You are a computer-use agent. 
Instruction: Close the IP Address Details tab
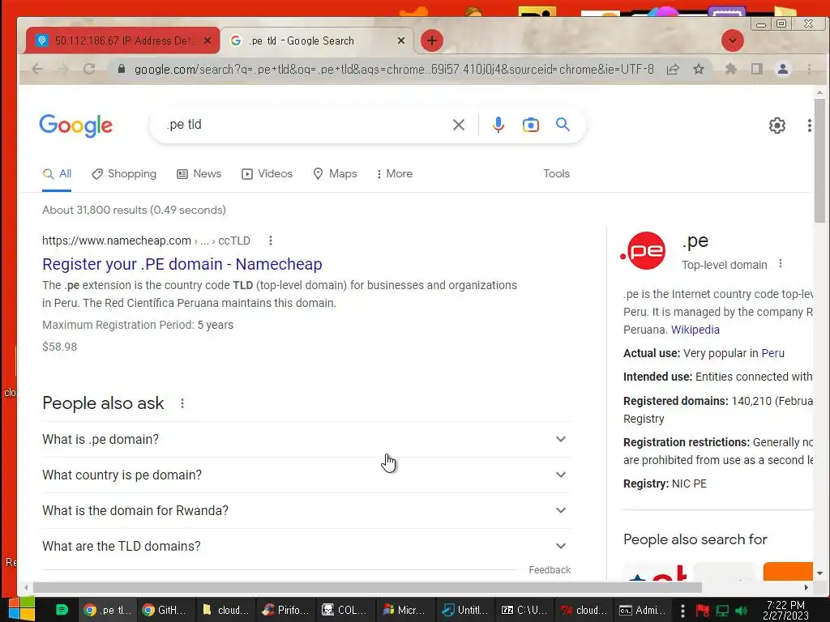pyautogui.click(x=207, y=40)
